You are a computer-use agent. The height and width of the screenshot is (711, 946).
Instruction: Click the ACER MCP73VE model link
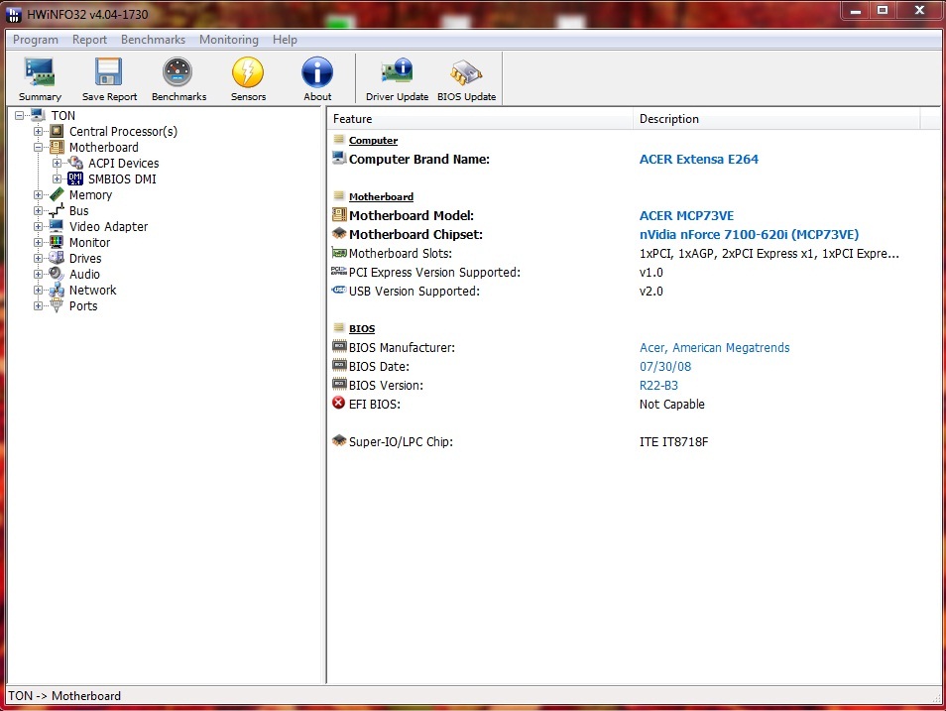686,215
